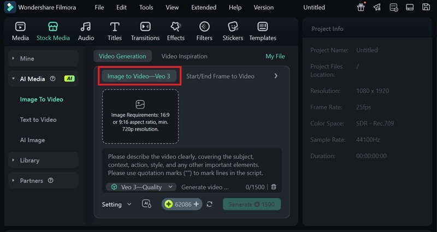Image resolution: width=437 pixels, height=232 pixels.
Task: Select Image to Video—Veo 3 mode
Action: (139, 76)
